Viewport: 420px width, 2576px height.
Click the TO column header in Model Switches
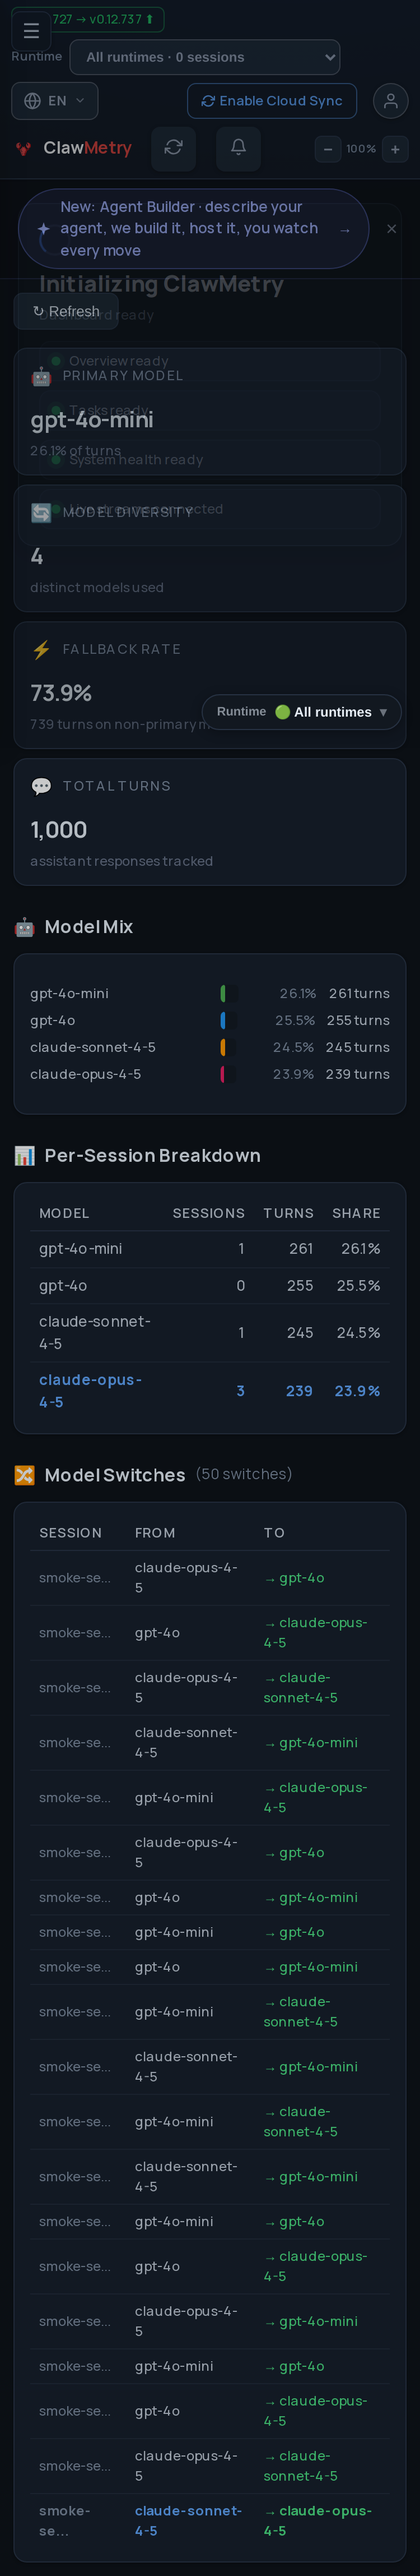(x=274, y=1532)
